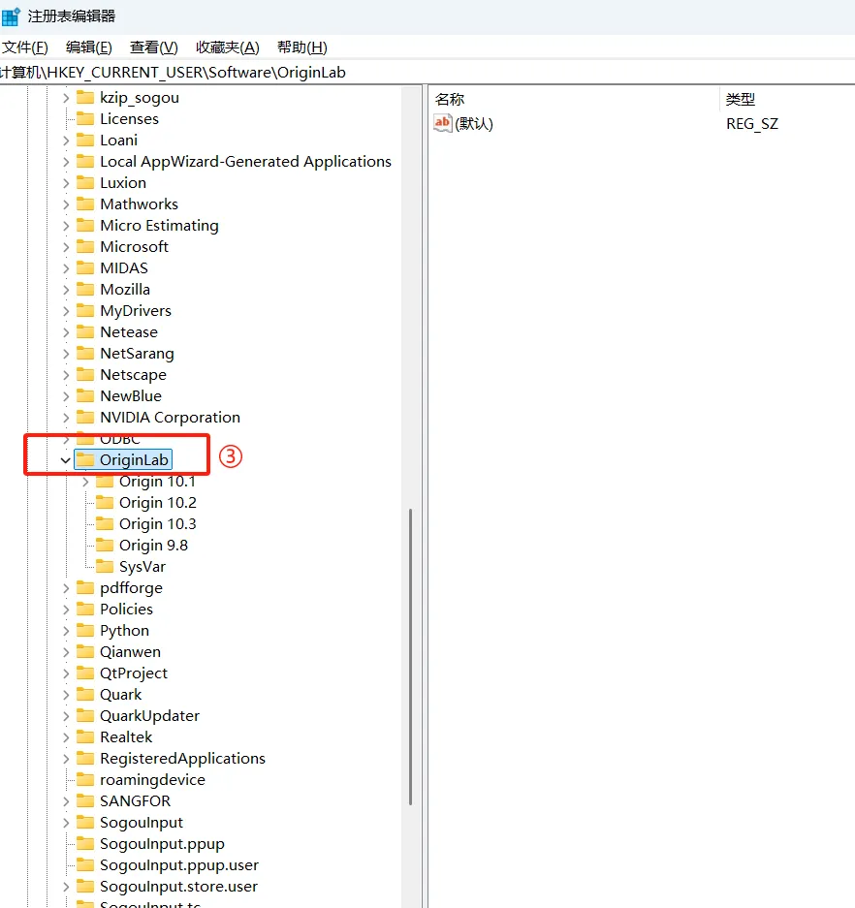Screen dimensions: 855x908
Task: Open the 查看(V) menu
Action: [153, 47]
